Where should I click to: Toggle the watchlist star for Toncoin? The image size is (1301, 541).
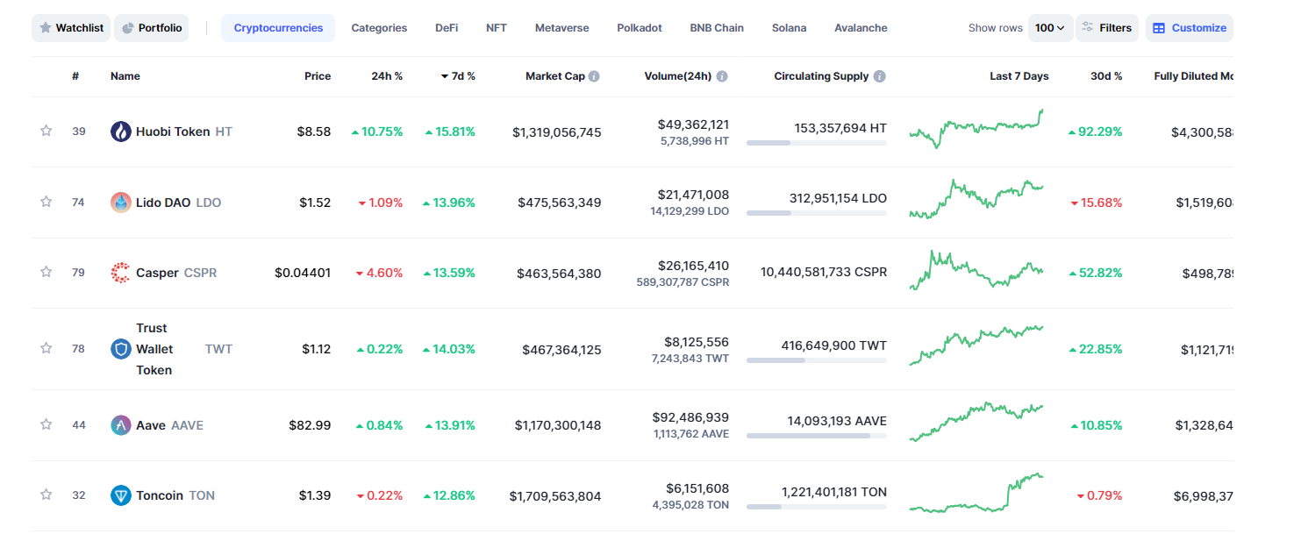pos(46,495)
